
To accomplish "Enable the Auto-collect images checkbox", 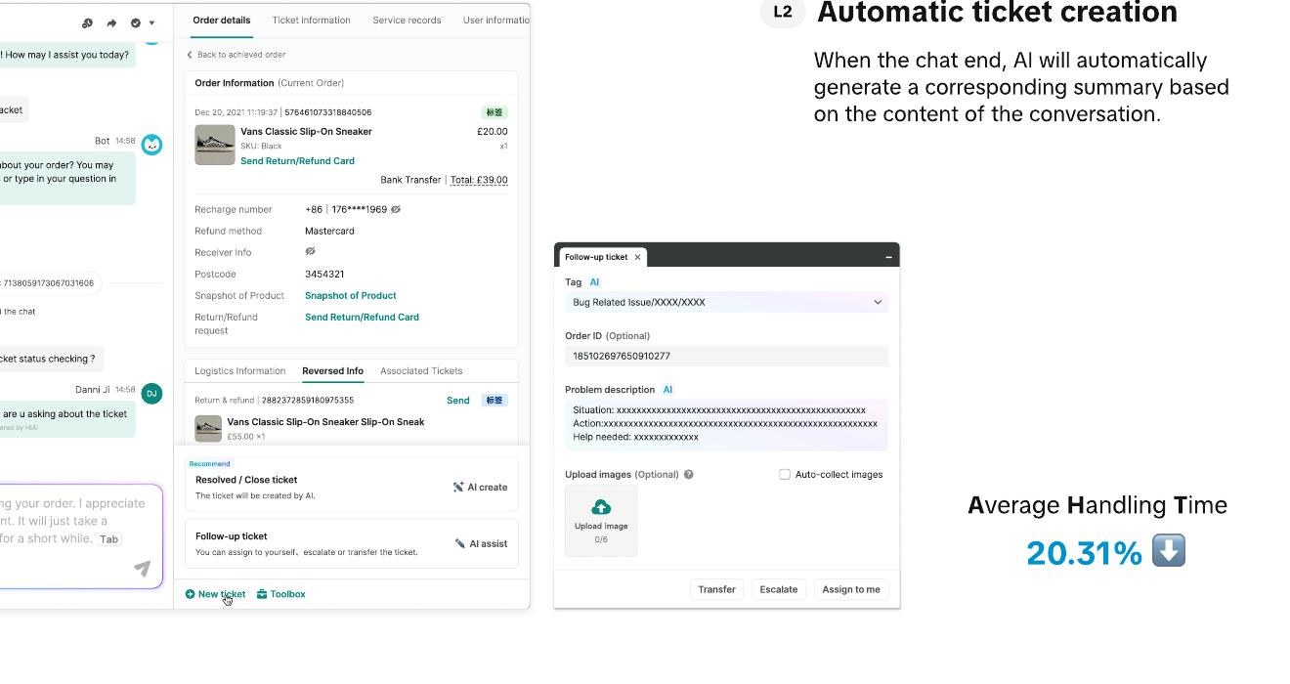I will tap(784, 475).
